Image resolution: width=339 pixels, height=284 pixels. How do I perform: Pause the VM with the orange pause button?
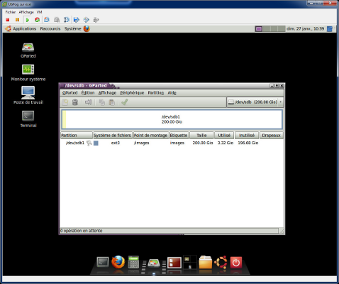17,20
